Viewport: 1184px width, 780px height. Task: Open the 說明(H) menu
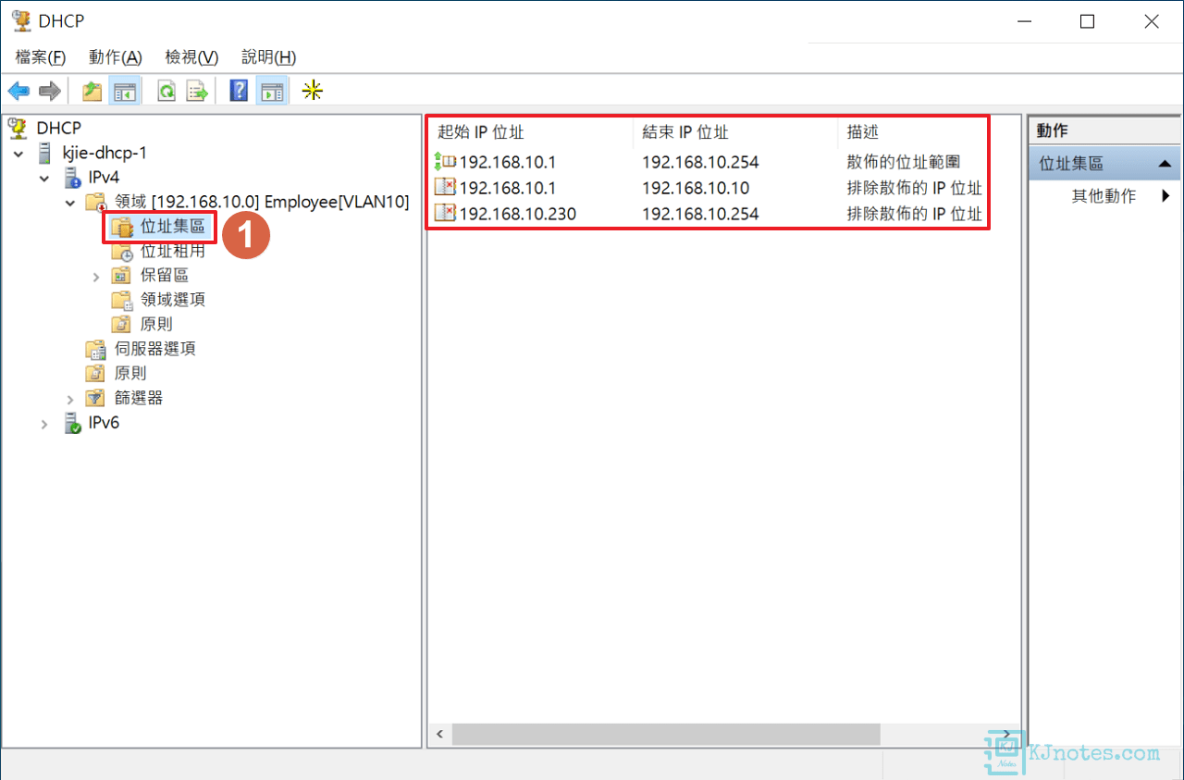point(268,57)
